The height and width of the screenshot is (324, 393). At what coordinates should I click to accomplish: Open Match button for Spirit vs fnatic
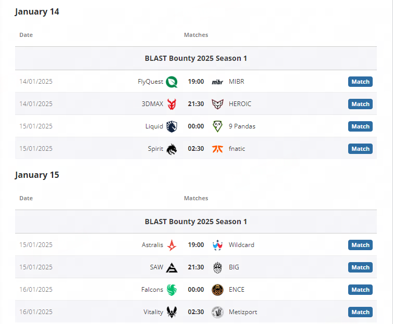[360, 149]
